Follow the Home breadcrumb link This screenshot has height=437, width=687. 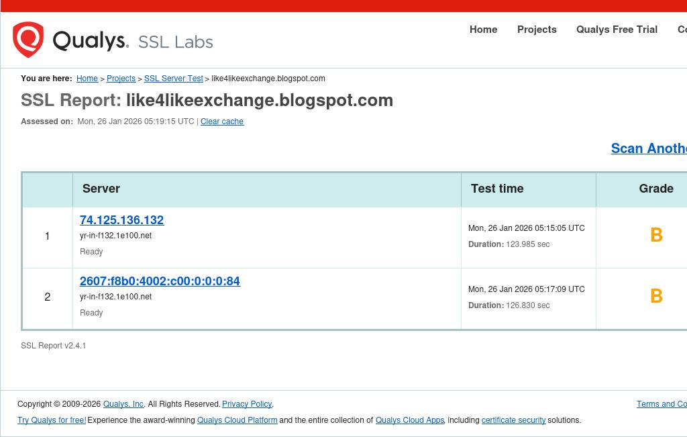click(x=87, y=79)
